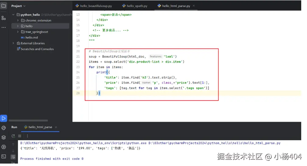Open the Structure tool window icon
The image size is (307, 166).
click(4, 18)
